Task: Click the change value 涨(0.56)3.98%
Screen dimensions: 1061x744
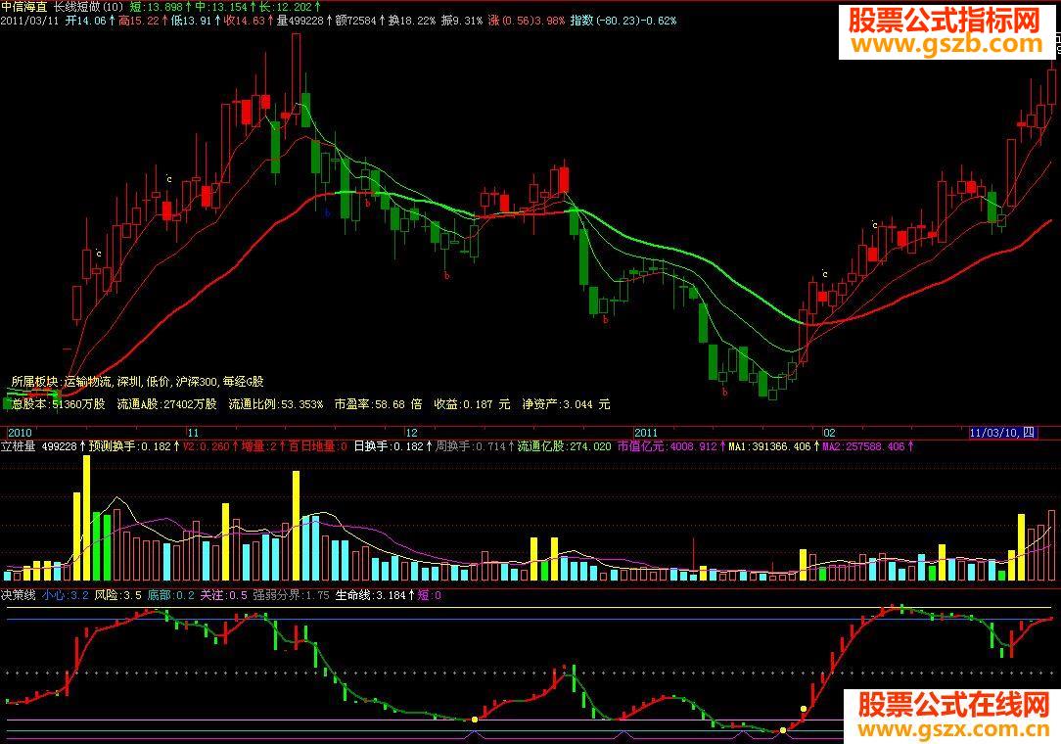Action: [527, 21]
